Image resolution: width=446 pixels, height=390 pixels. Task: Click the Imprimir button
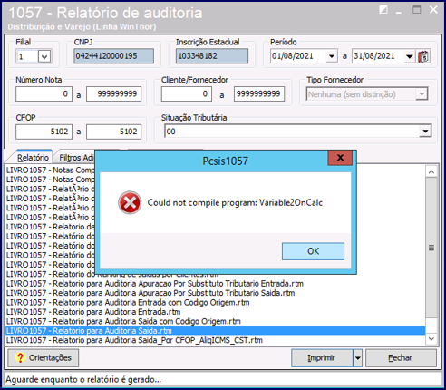(x=322, y=358)
